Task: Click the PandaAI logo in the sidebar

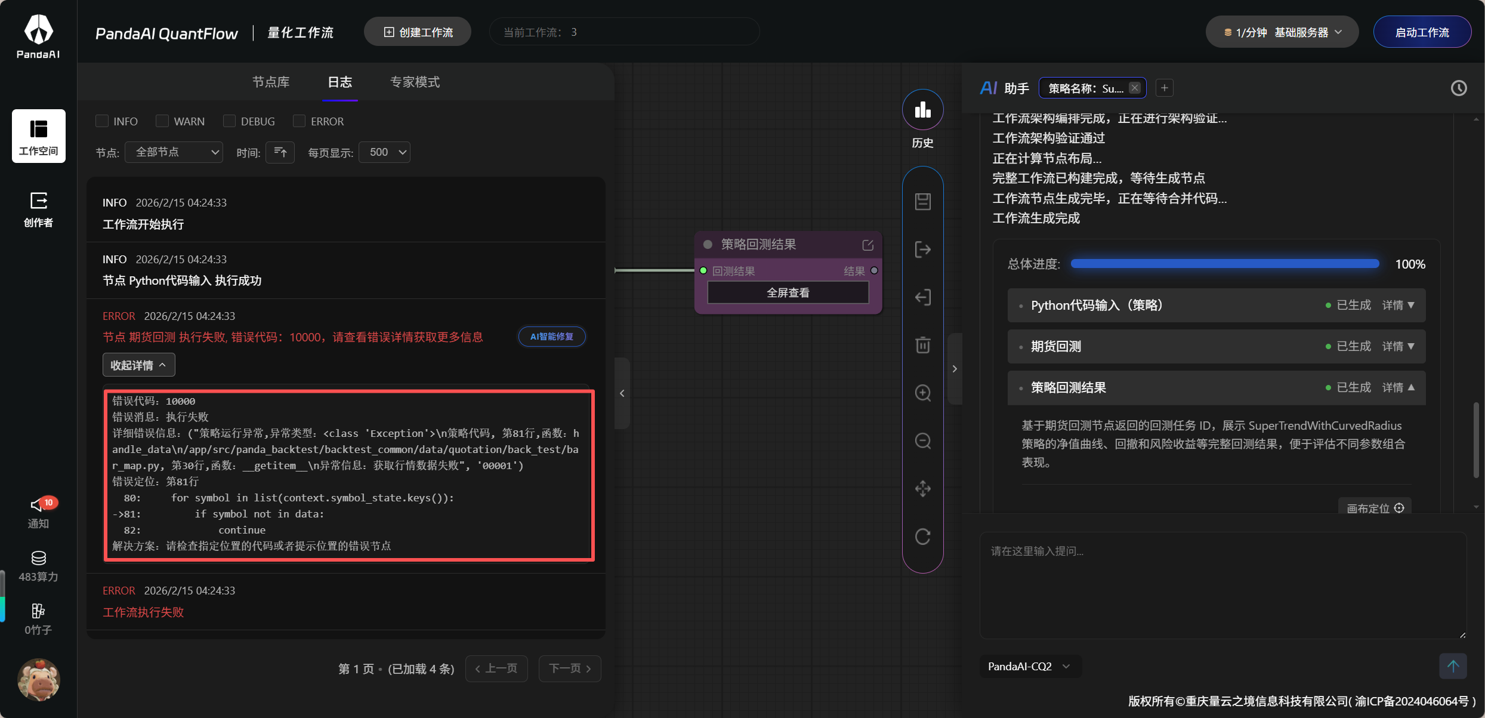Action: pos(38,36)
